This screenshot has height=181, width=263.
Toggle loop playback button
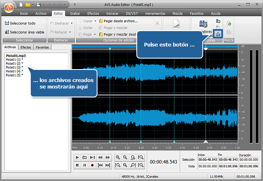[85, 158]
